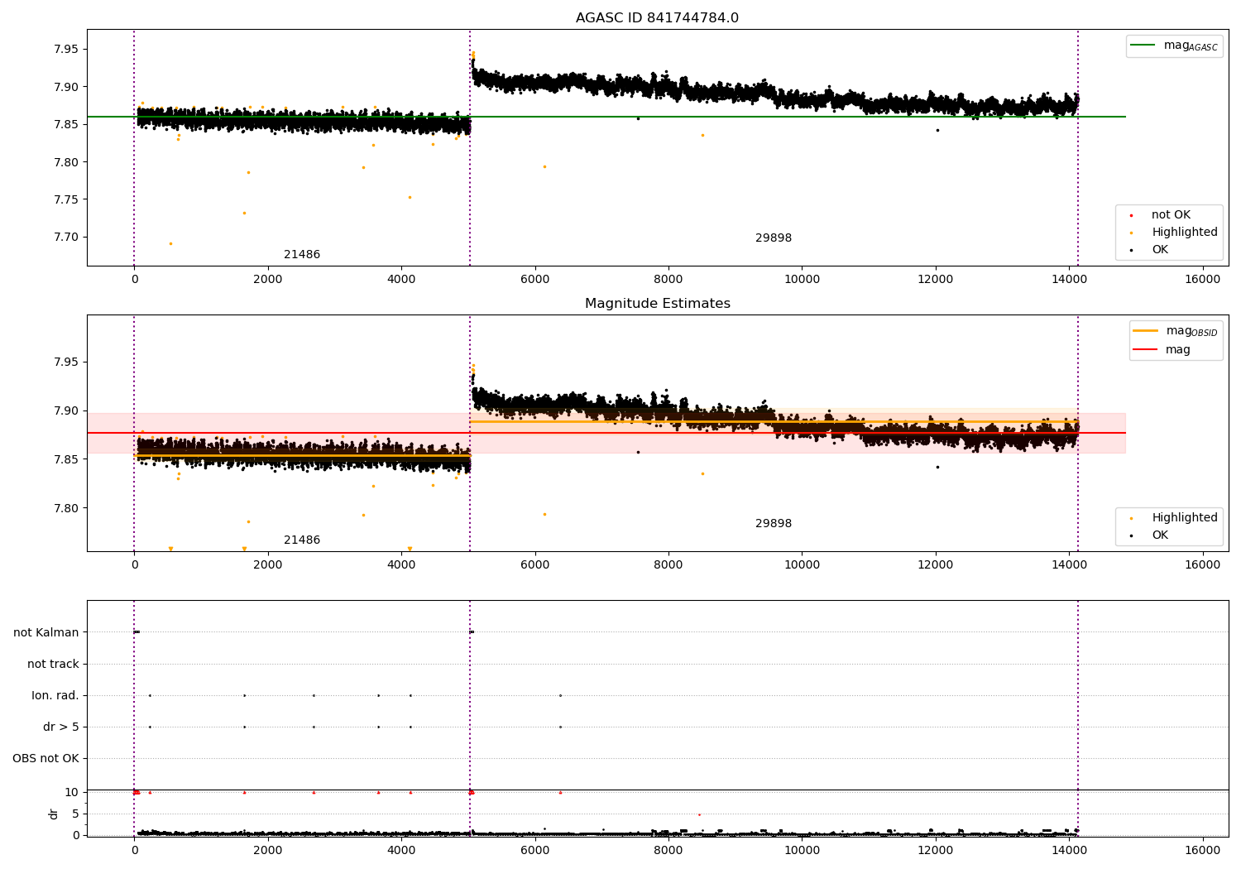Screen dimensions: 1241x869
Task: Click the 10 tick on the dr axis
Action: point(72,792)
